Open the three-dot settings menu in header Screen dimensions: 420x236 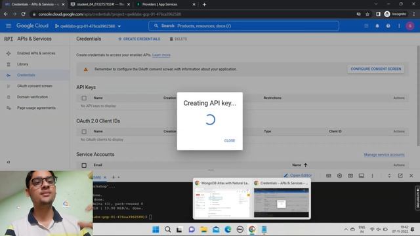[x=399, y=26]
